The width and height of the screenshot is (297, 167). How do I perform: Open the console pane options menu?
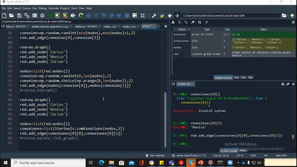point(293,84)
